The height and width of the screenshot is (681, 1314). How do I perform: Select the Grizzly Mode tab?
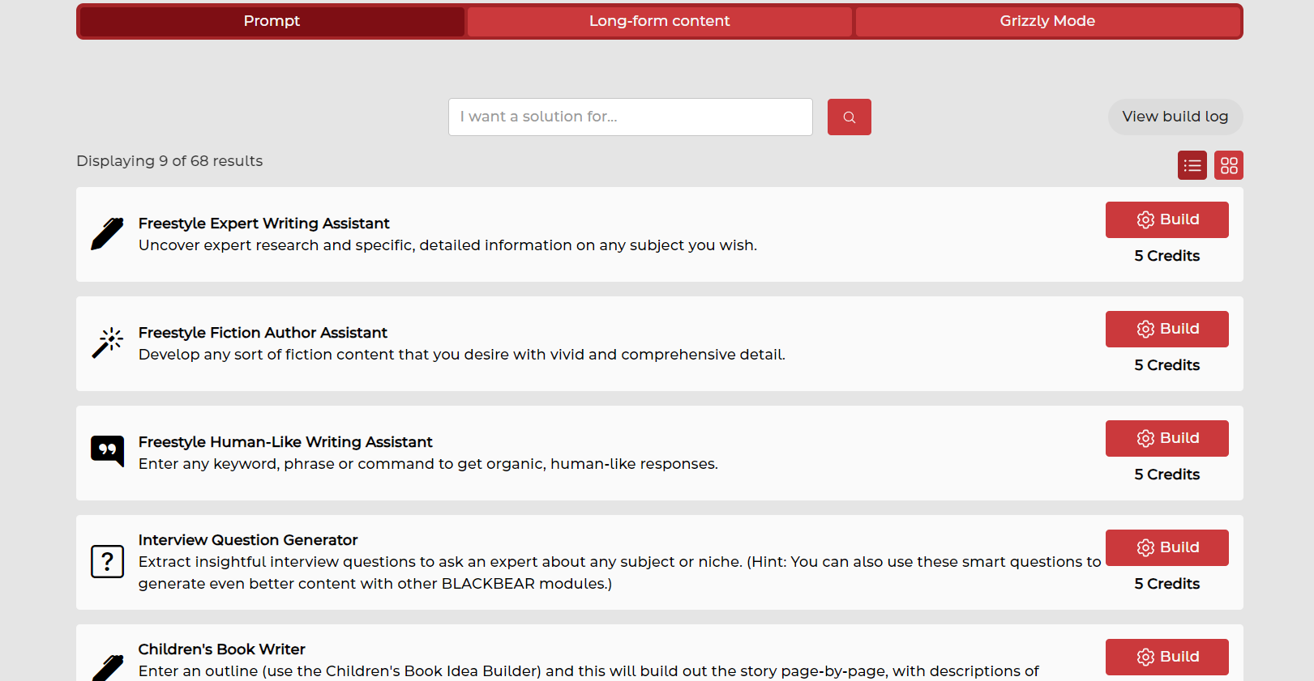click(x=1046, y=21)
